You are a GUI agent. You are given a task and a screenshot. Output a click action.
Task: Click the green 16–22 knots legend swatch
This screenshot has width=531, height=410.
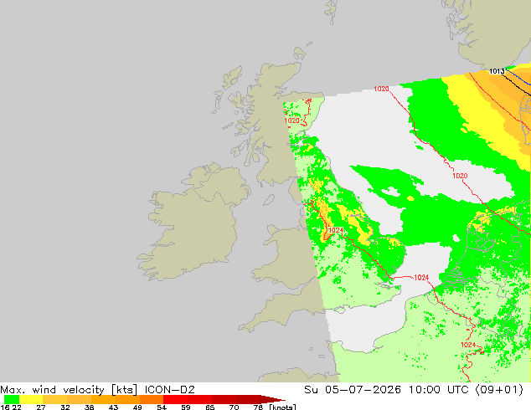12,399
